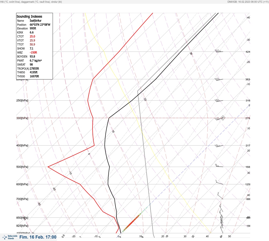Click the 850[hPa] pressure label
269x241 pixels.
(22, 218)
